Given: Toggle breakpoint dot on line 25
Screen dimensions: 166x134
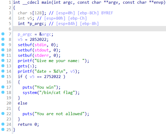Looking at the screenshot, I should 3,129.
